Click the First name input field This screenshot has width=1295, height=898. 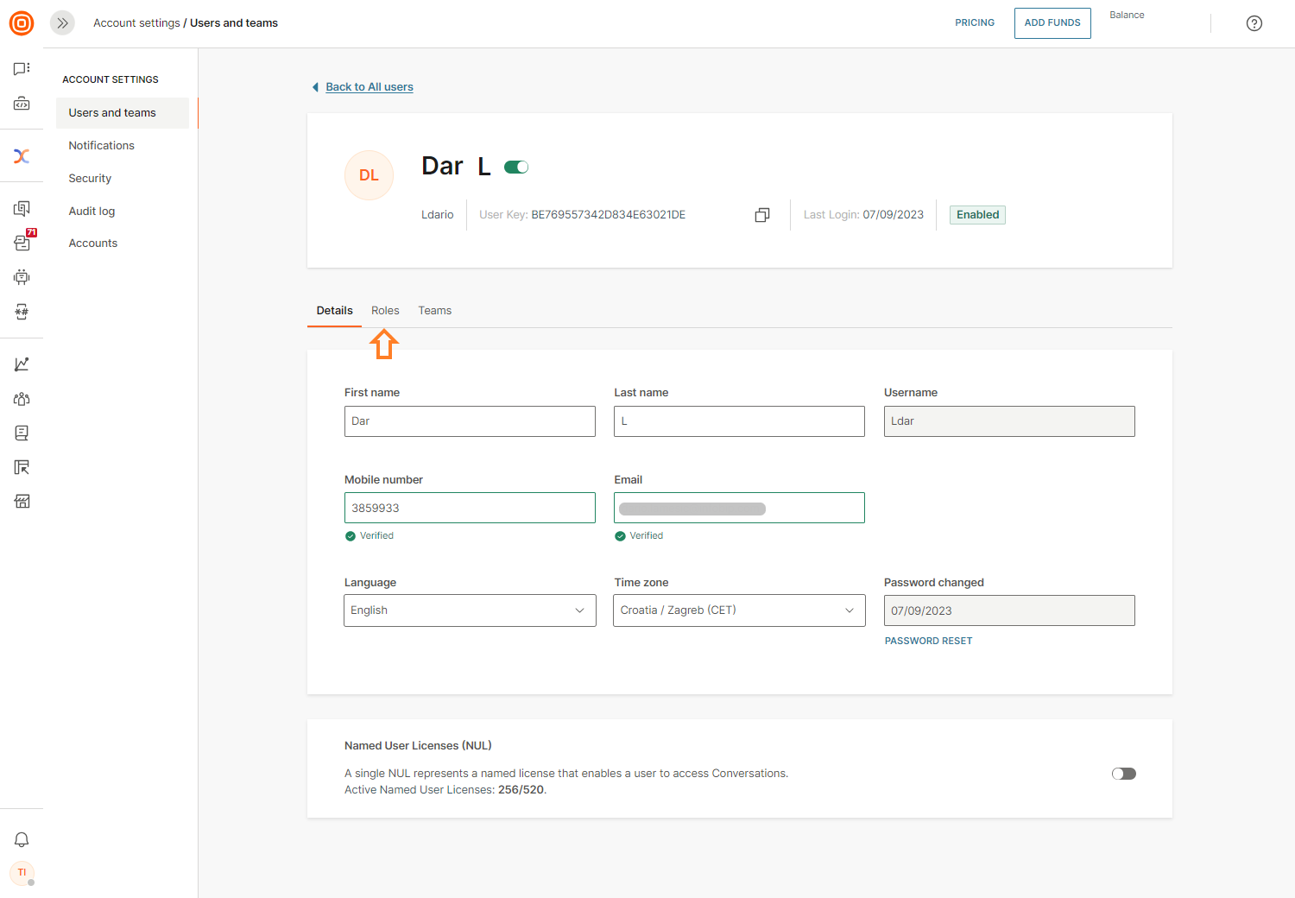[x=470, y=421]
